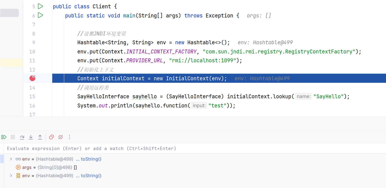Open the debug toolbar more options menu

click(69, 137)
